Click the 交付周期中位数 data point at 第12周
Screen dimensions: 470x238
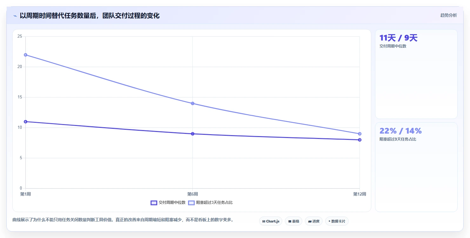[x=359, y=140]
